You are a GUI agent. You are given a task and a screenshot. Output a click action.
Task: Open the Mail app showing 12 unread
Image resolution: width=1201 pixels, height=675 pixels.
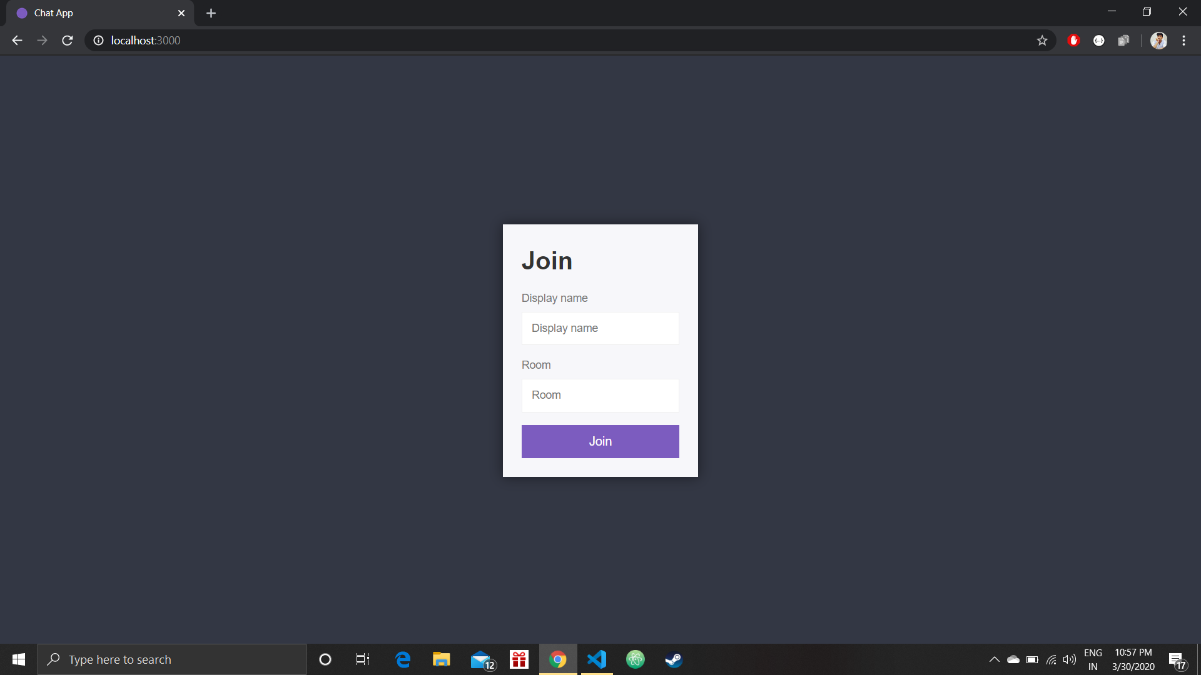click(x=480, y=659)
